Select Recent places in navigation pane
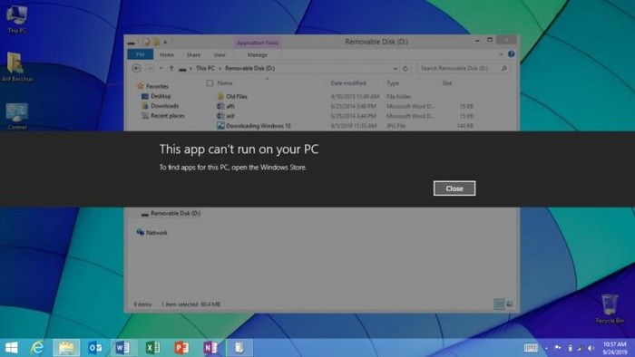Image resolution: width=635 pixels, height=357 pixels. [x=162, y=116]
